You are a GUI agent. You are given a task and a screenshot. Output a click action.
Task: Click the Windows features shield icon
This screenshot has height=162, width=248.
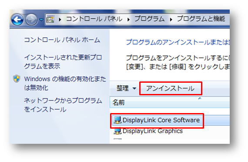[x=17, y=79]
